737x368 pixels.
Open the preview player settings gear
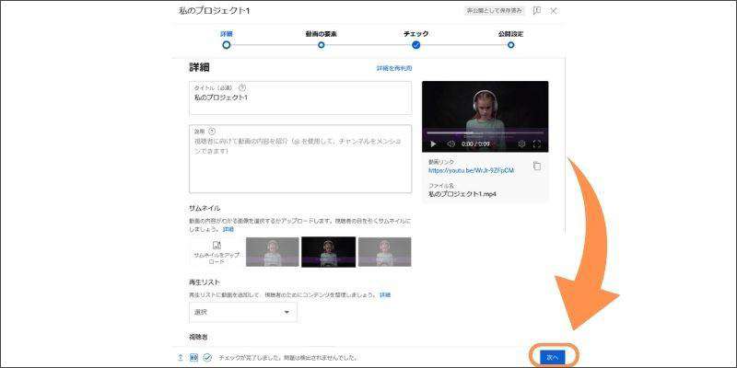(x=521, y=144)
